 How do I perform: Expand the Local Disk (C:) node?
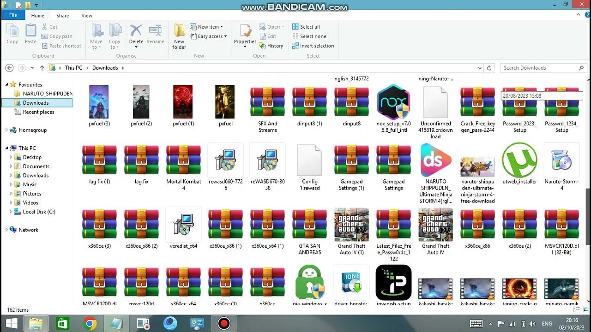click(12, 212)
